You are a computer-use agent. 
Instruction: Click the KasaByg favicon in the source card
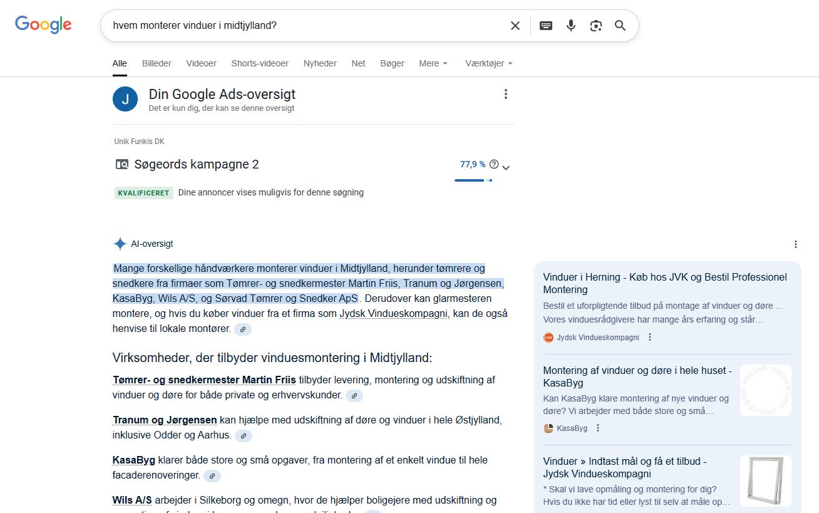(549, 428)
